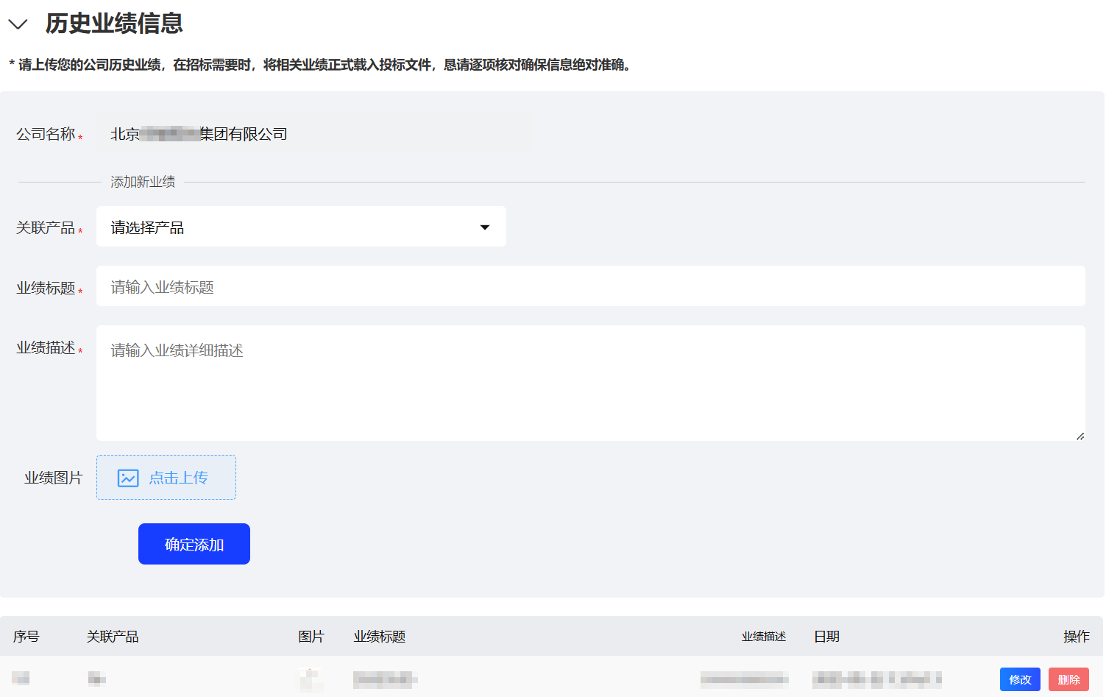1106x697 pixels.
Task: Click the 日期 column header
Action: pos(826,637)
